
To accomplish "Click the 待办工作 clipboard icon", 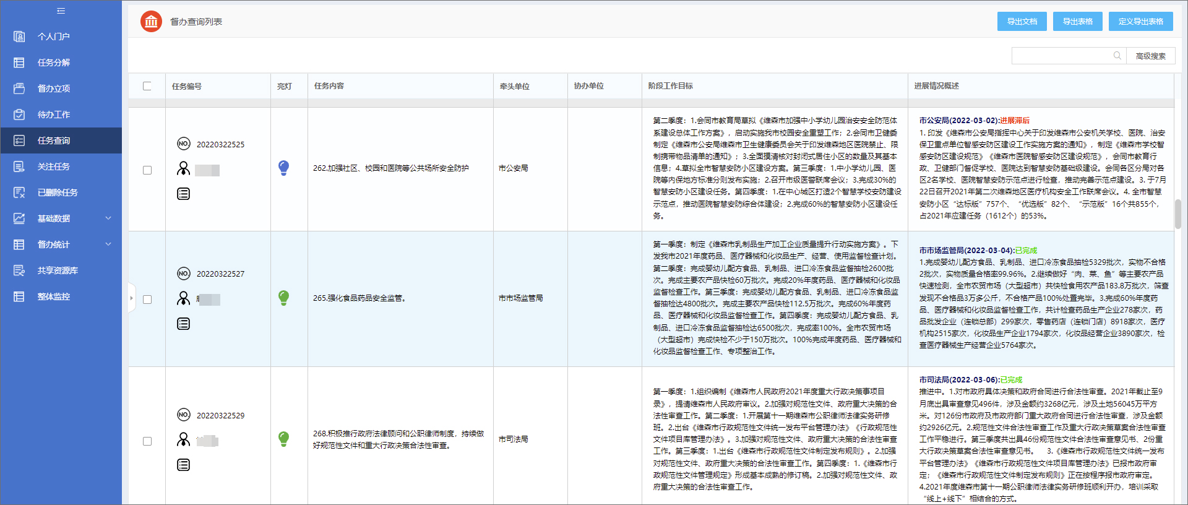I will click(x=19, y=114).
